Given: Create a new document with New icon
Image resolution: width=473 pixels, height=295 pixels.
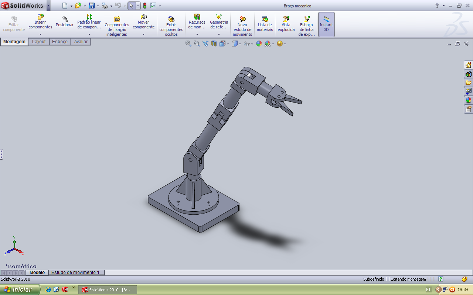Looking at the screenshot, I should (x=65, y=6).
